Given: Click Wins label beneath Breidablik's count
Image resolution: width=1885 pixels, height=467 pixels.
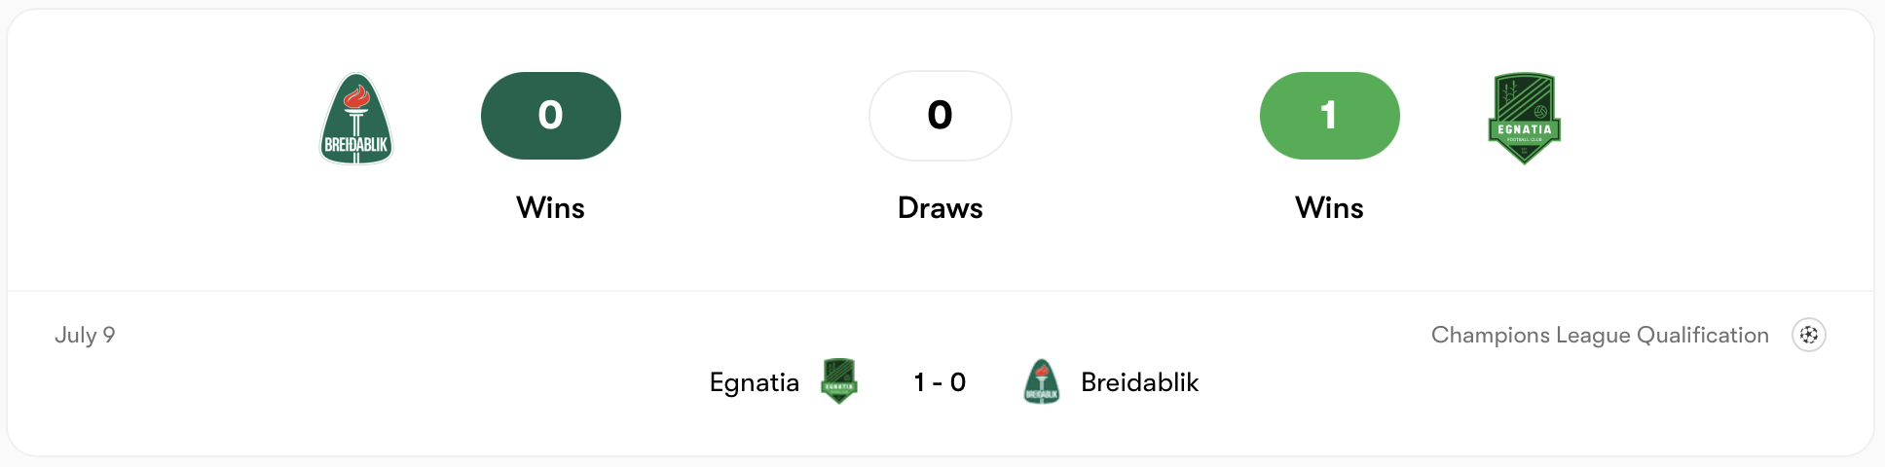Looking at the screenshot, I should tap(551, 207).
